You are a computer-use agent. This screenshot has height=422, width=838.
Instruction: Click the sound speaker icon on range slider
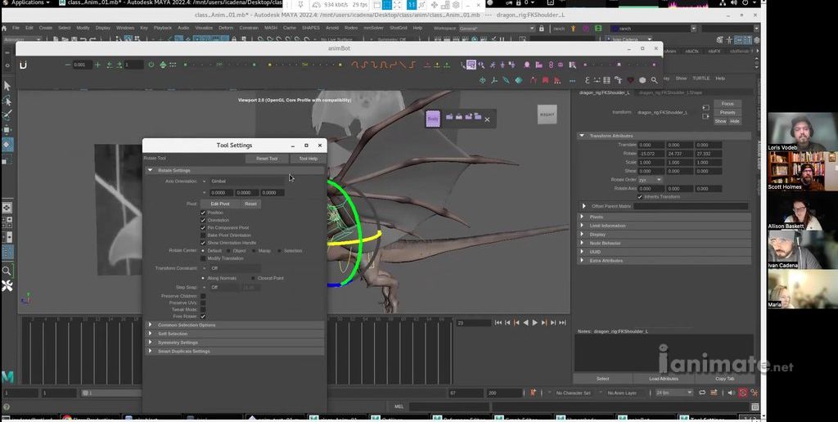(x=731, y=393)
